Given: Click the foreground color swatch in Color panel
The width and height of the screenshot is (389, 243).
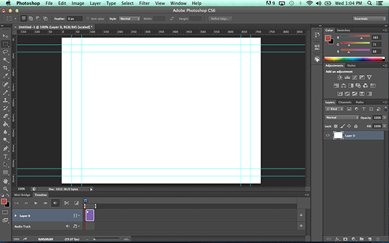Looking at the screenshot, I should point(328,38).
